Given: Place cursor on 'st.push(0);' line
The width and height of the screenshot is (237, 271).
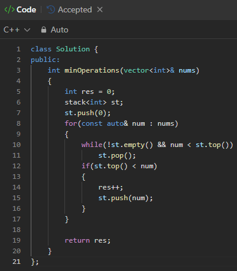Looking at the screenshot, I should click(x=87, y=113).
